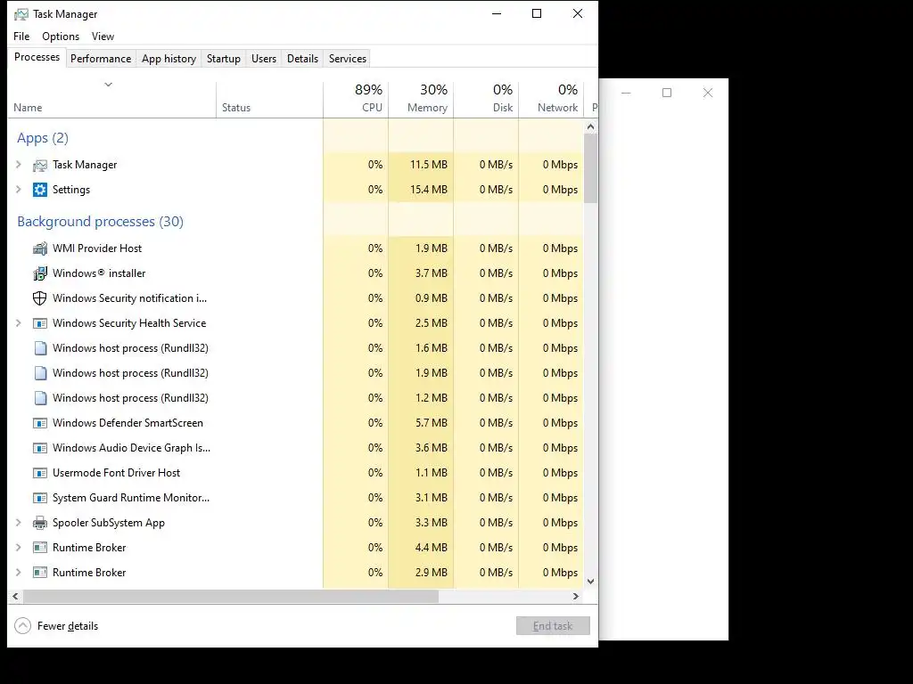
Task: Click the icon beside Rundll32 using 1.6 MB
Action: click(x=40, y=348)
